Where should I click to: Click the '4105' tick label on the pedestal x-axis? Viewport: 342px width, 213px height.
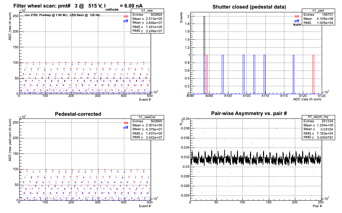(x=247, y=96)
